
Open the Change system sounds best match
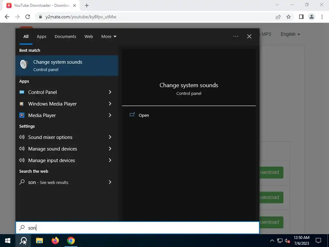point(67,66)
